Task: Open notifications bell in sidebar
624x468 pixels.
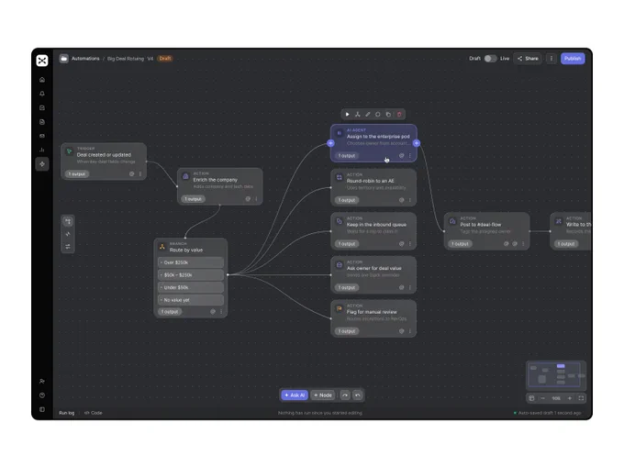Action: pyautogui.click(x=42, y=94)
